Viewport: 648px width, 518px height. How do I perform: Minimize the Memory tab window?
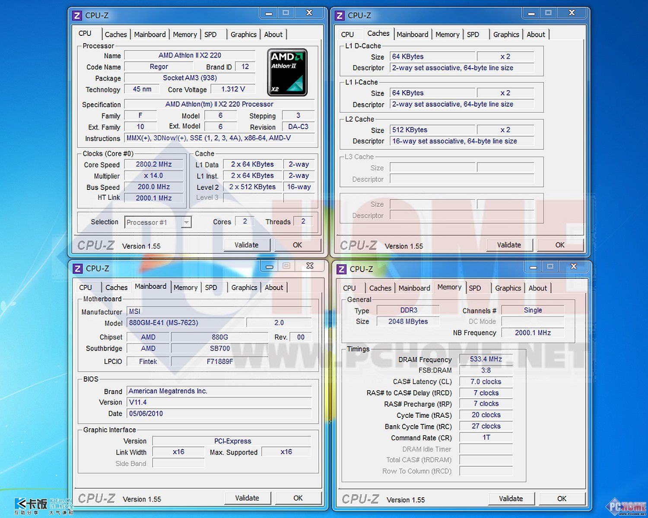(x=533, y=267)
